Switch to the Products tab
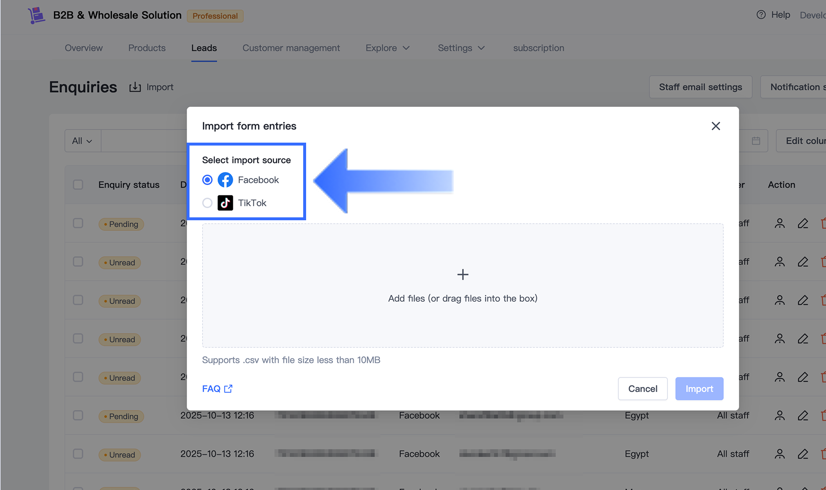Image resolution: width=826 pixels, height=490 pixels. pyautogui.click(x=147, y=48)
